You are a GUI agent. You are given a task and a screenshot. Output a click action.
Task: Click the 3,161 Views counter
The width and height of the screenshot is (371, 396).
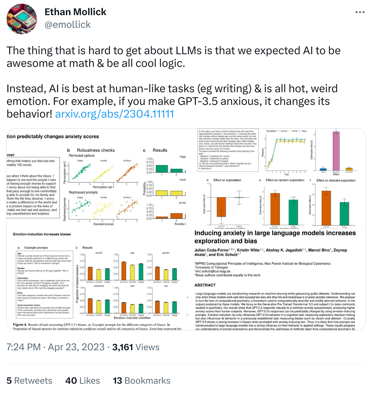tap(130, 347)
